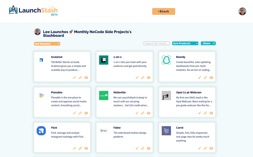Image resolution: width=253 pixels, height=157 pixels.
Task: Toggle visibility of the Opal C1 4k Webcam
Action: pyautogui.click(x=211, y=113)
